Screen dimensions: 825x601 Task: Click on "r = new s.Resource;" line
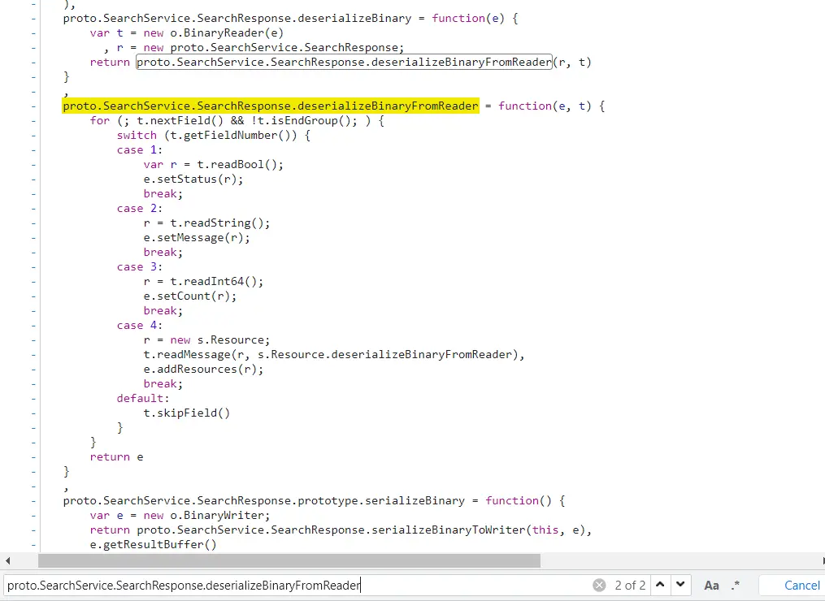point(206,339)
